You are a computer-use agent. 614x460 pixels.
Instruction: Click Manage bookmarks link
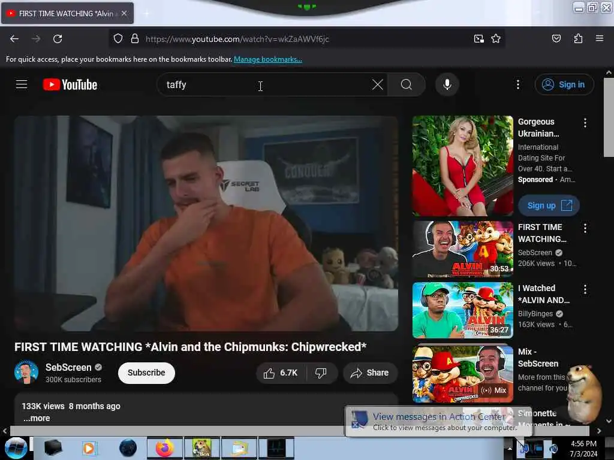pyautogui.click(x=268, y=59)
